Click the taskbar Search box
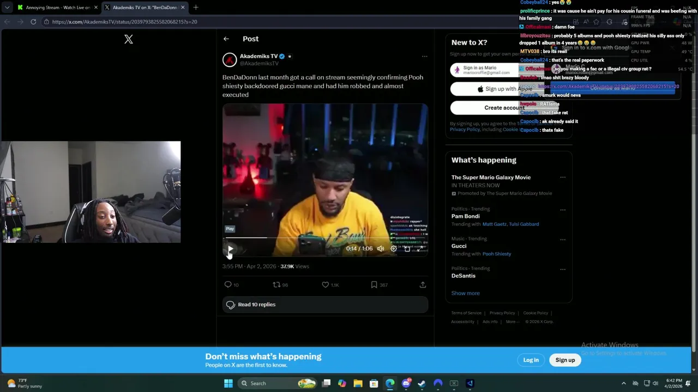Image resolution: width=698 pixels, height=392 pixels. [278, 383]
